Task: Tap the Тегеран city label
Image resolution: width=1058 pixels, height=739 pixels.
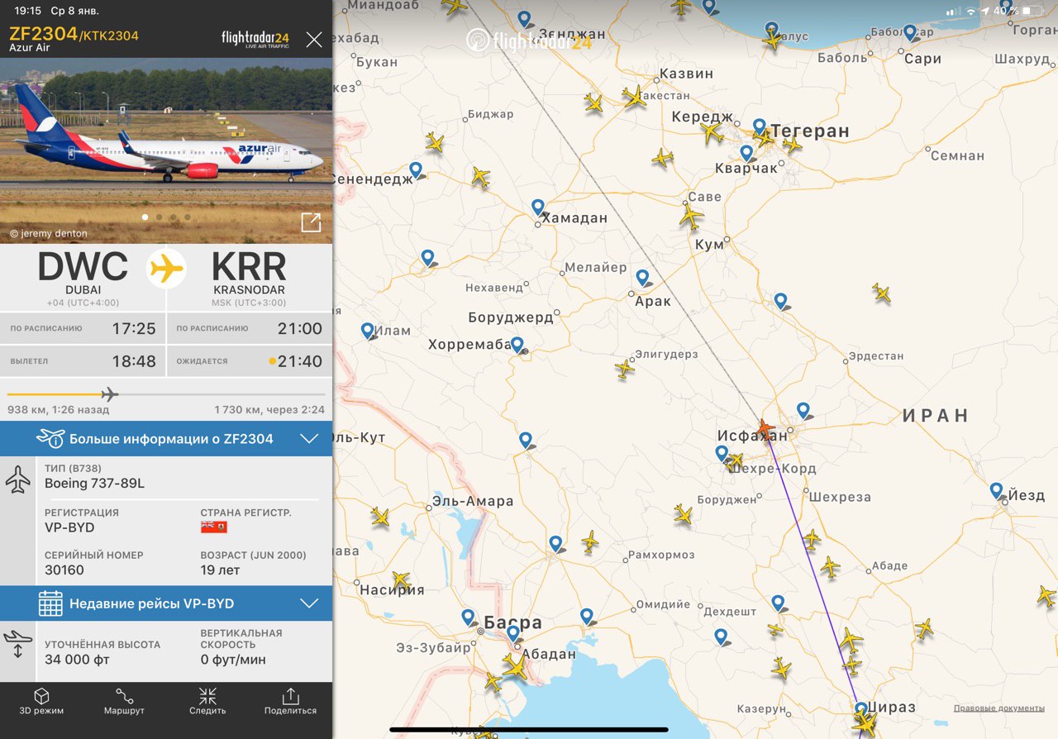Action: tap(810, 131)
